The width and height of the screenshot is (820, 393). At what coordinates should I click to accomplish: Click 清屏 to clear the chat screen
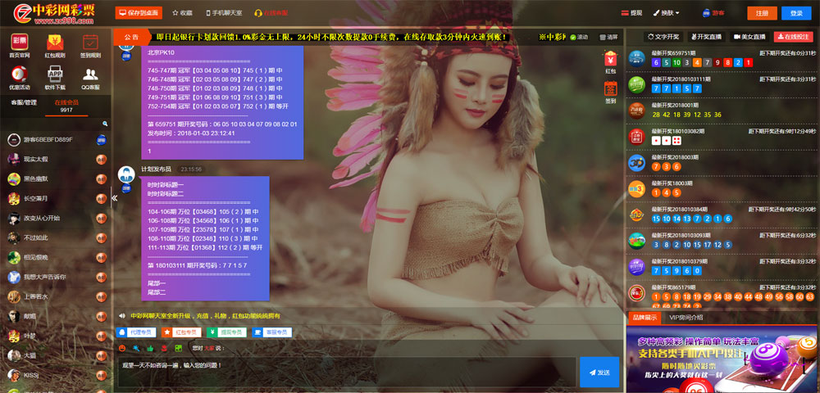(x=608, y=37)
